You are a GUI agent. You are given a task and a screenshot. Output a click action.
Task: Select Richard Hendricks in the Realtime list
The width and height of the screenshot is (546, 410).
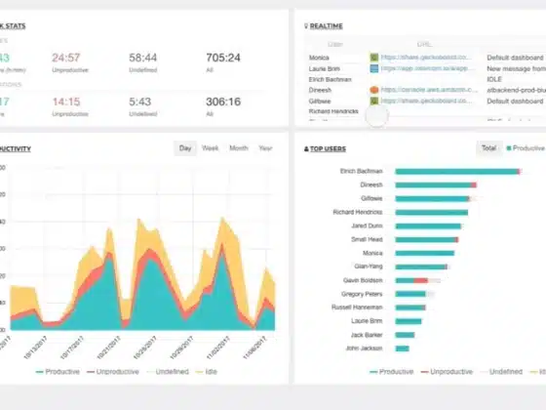pyautogui.click(x=333, y=111)
